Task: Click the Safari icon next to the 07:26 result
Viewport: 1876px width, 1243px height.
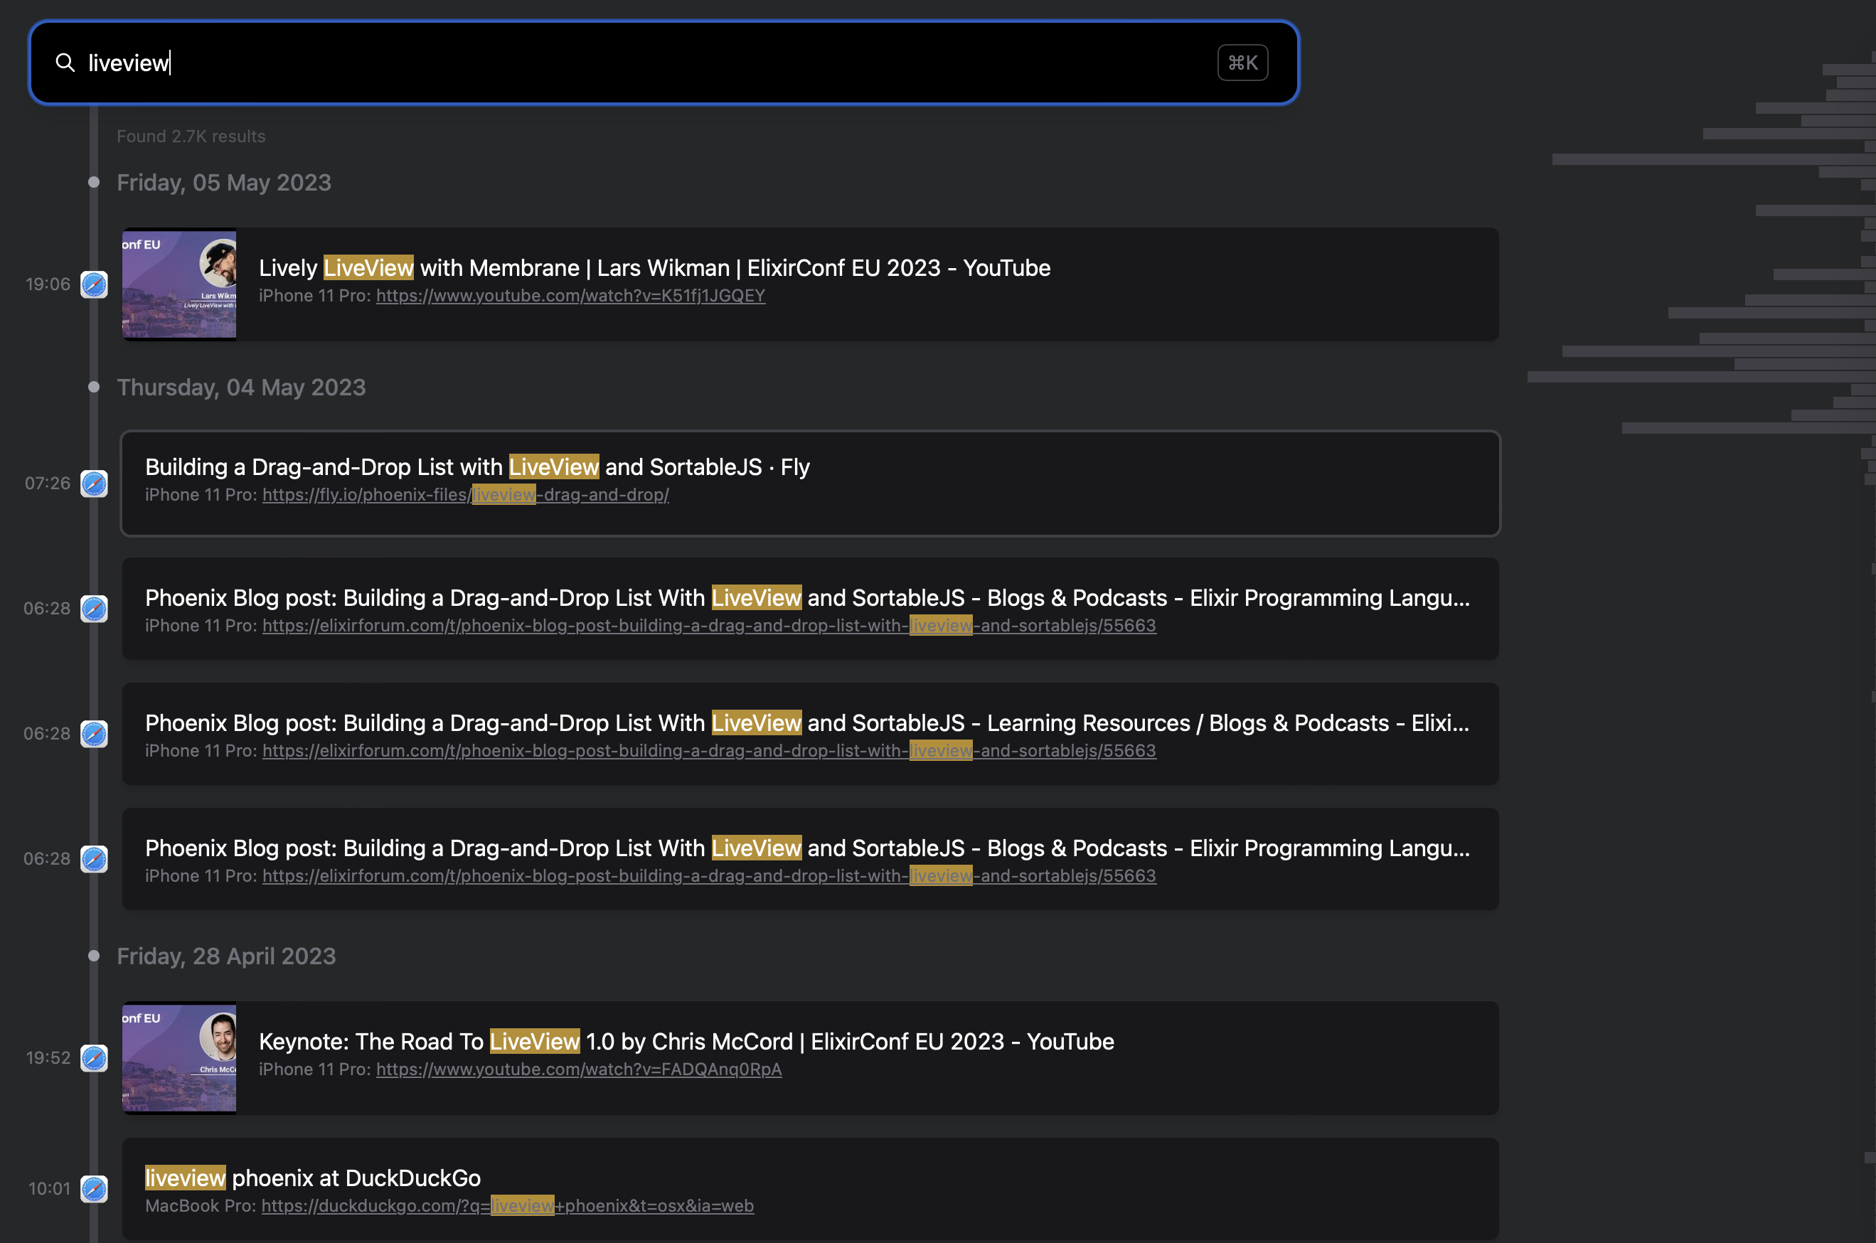Action: tap(95, 484)
